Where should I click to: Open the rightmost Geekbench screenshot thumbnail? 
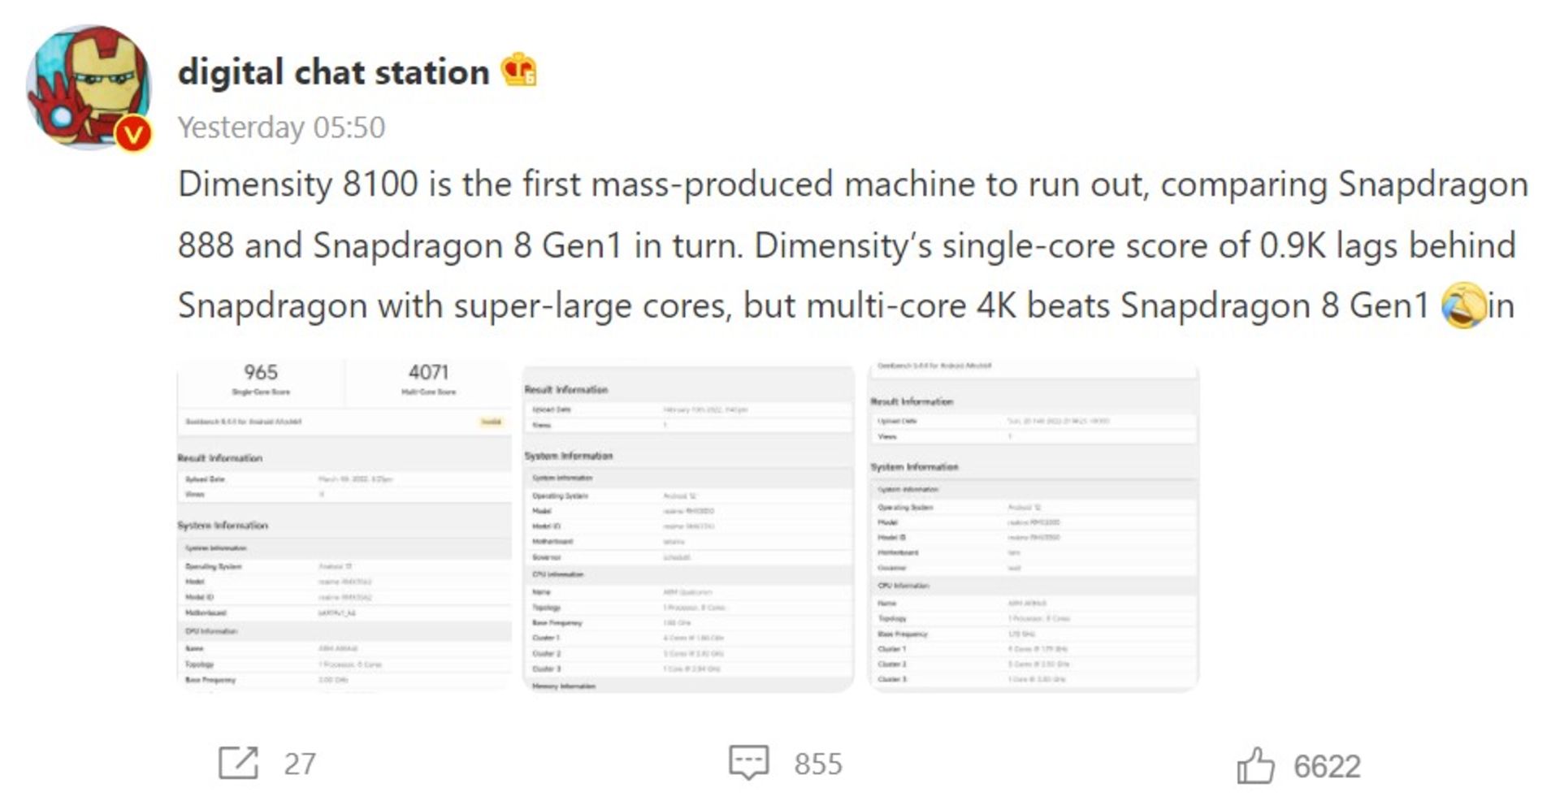[x=1033, y=528]
